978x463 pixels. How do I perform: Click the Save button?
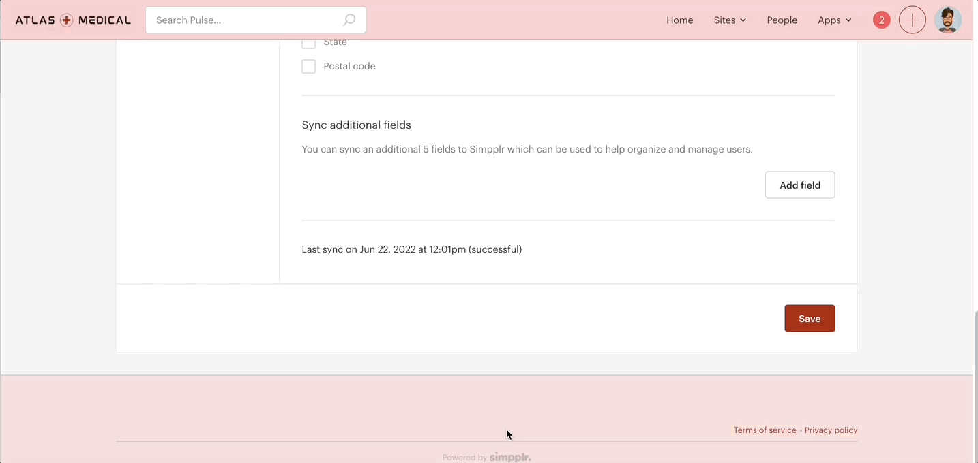tap(810, 319)
